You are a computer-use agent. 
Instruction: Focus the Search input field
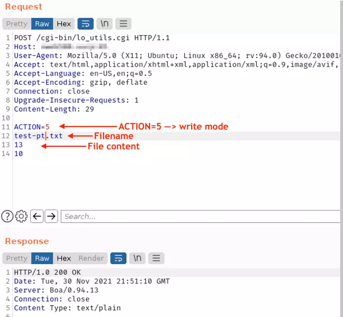pyautogui.click(x=200, y=217)
